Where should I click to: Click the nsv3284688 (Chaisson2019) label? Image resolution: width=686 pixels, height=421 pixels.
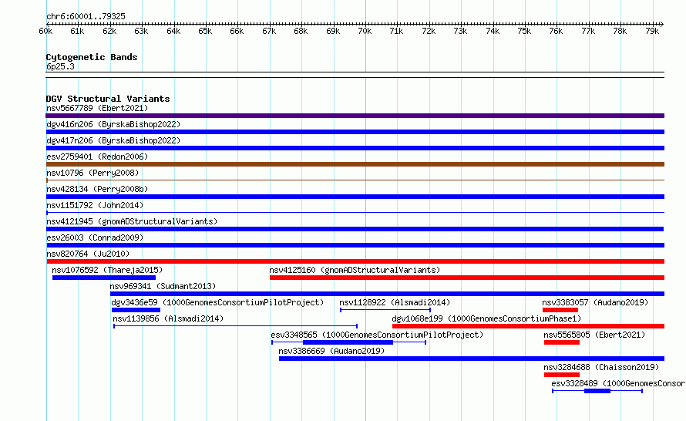tap(601, 367)
